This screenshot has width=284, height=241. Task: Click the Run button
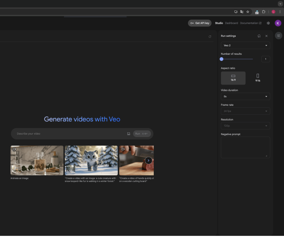[x=142, y=134]
